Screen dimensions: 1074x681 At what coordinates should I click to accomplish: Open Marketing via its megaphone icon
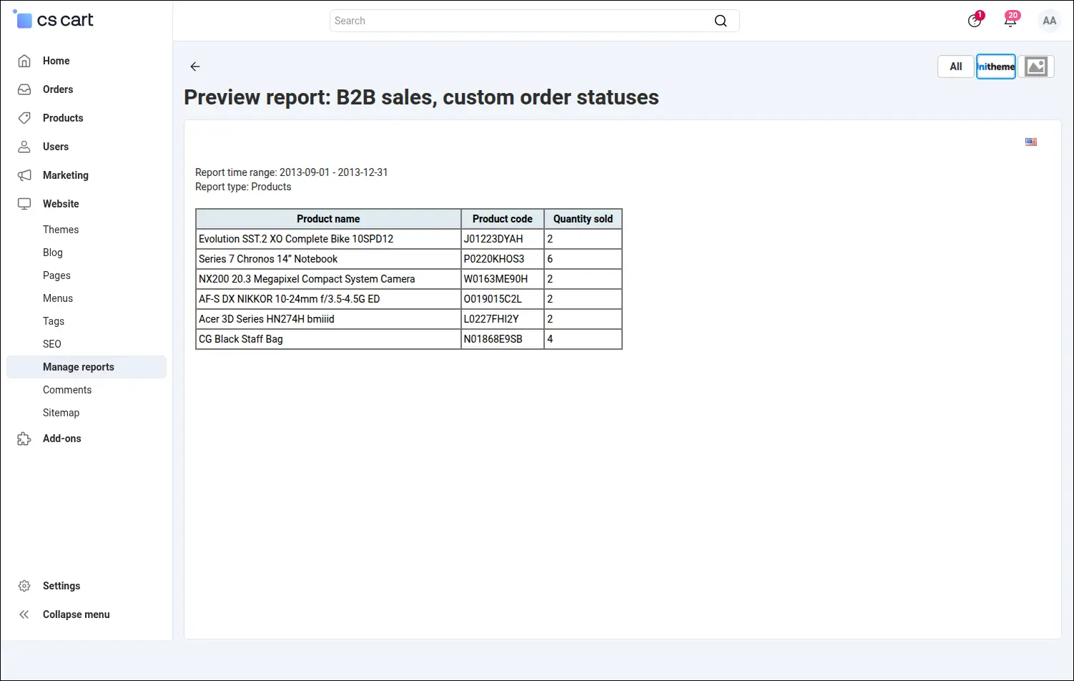24,175
